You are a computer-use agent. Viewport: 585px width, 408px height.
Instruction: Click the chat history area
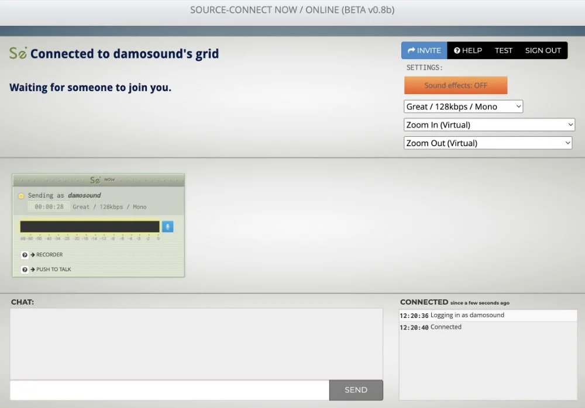[196, 344]
